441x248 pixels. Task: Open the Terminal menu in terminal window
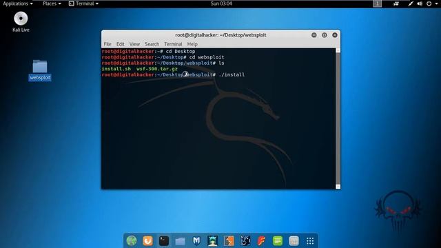tap(173, 44)
